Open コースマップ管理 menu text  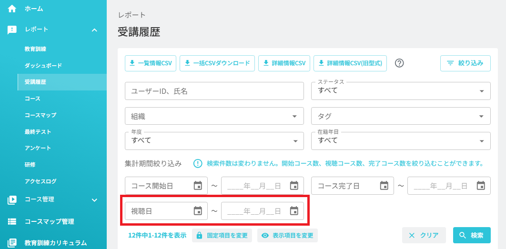pyautogui.click(x=50, y=221)
